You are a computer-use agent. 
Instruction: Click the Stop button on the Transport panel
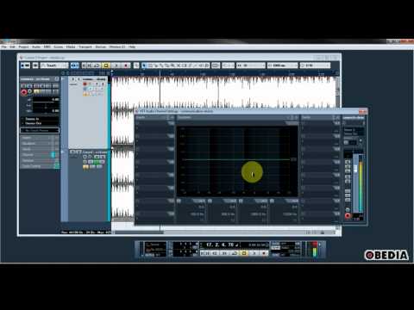click(x=244, y=253)
